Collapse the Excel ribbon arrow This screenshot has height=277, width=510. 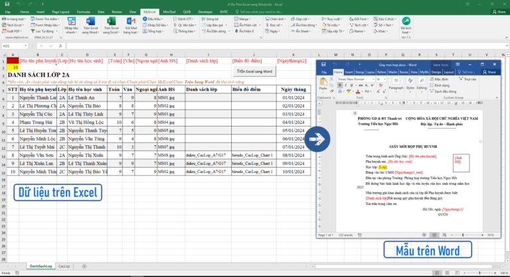click(x=507, y=38)
